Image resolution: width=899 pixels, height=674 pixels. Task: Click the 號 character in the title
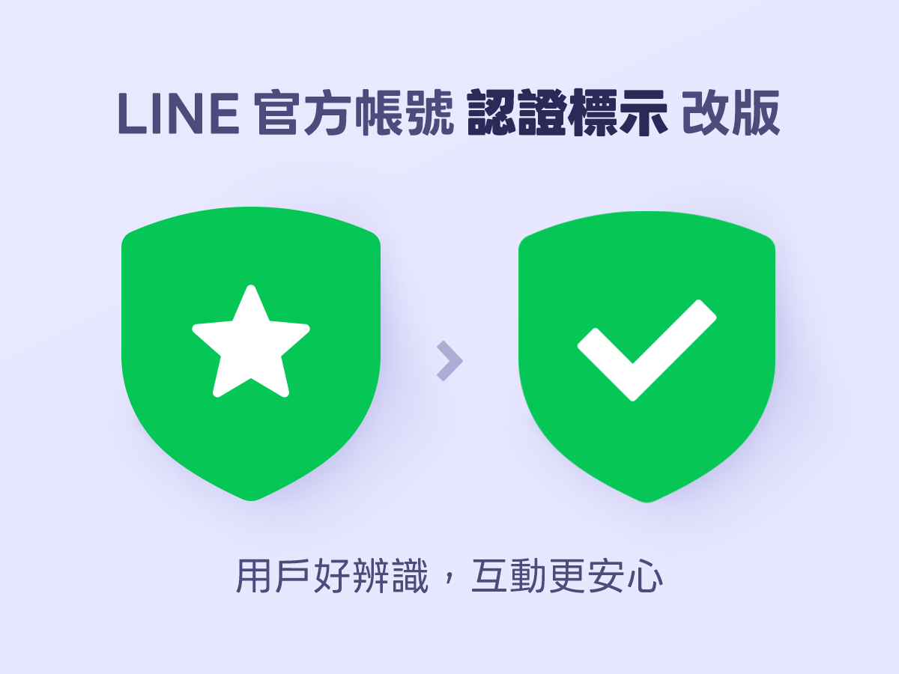[429, 115]
